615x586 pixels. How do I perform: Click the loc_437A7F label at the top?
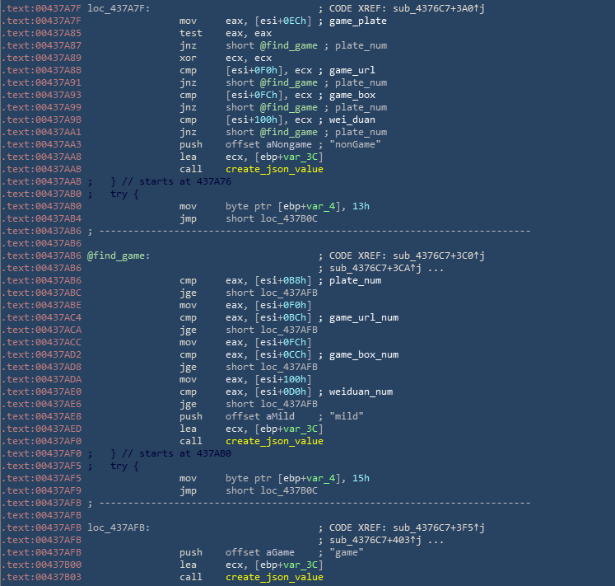pyautogui.click(x=117, y=8)
